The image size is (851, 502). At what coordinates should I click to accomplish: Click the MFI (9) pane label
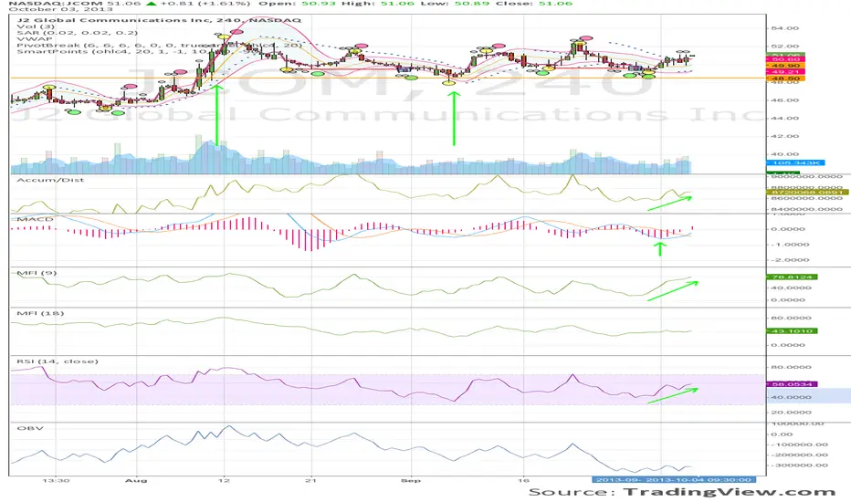pyautogui.click(x=37, y=273)
